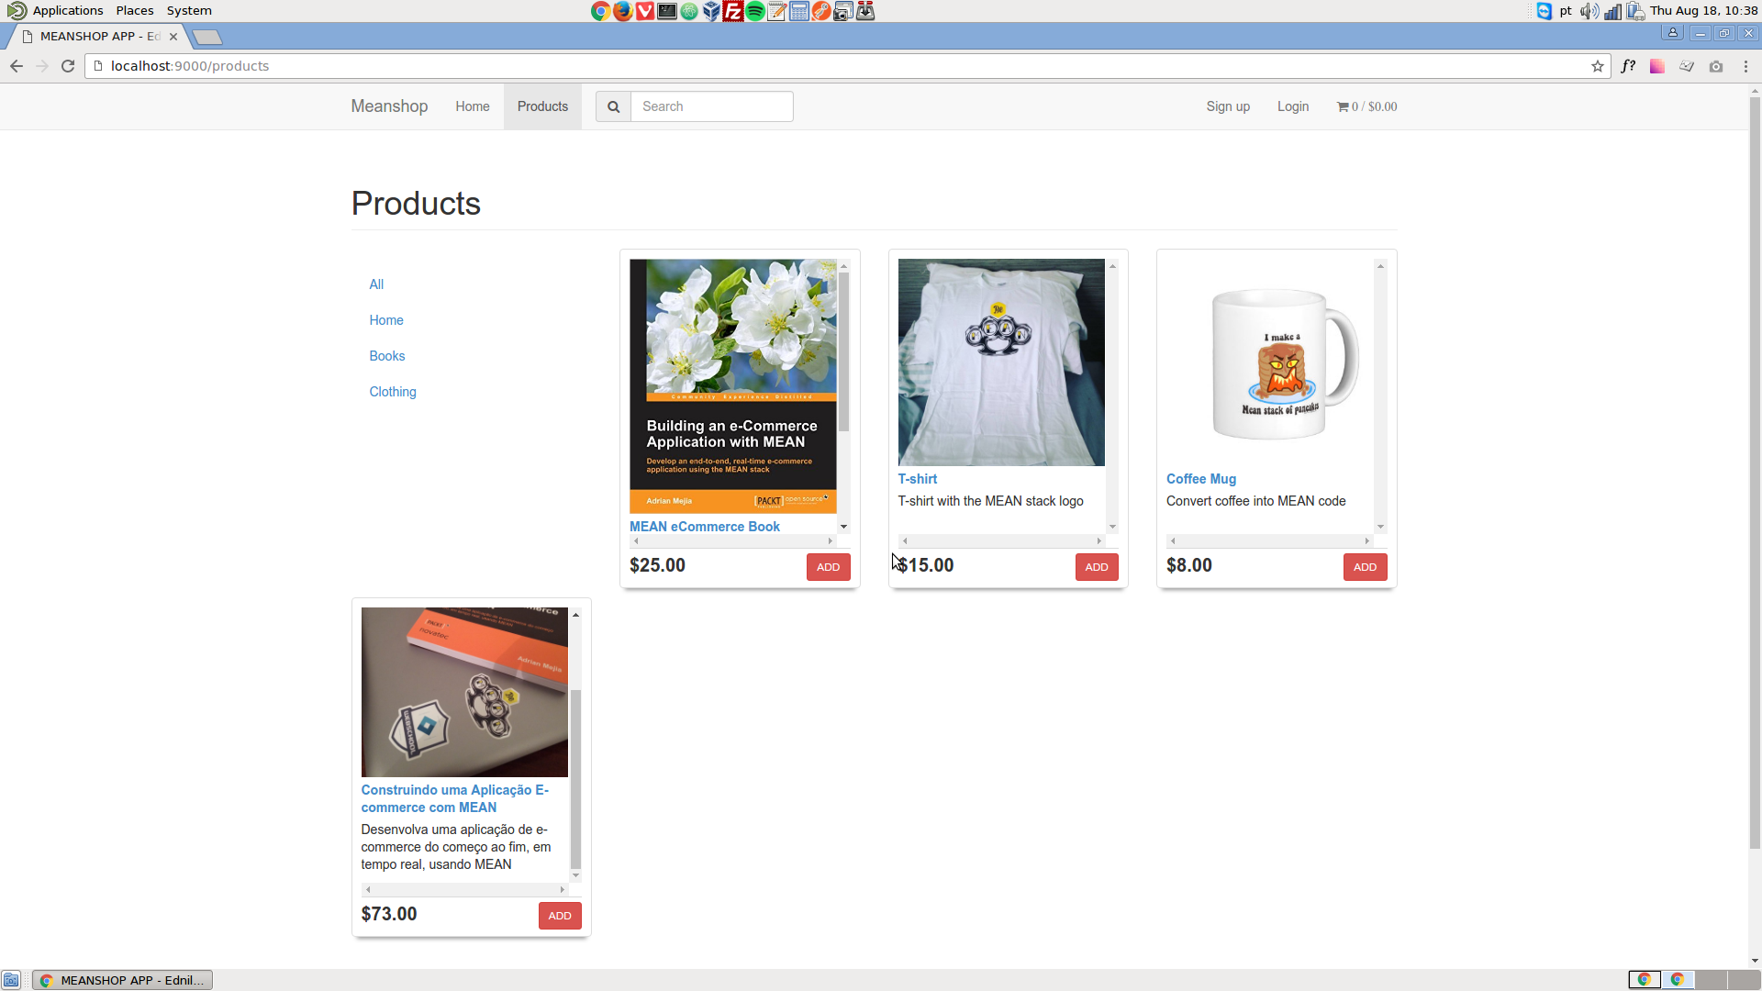Open Construindo uma Aplicação E-commerce product link
This screenshot has width=1762, height=991.
455,798
